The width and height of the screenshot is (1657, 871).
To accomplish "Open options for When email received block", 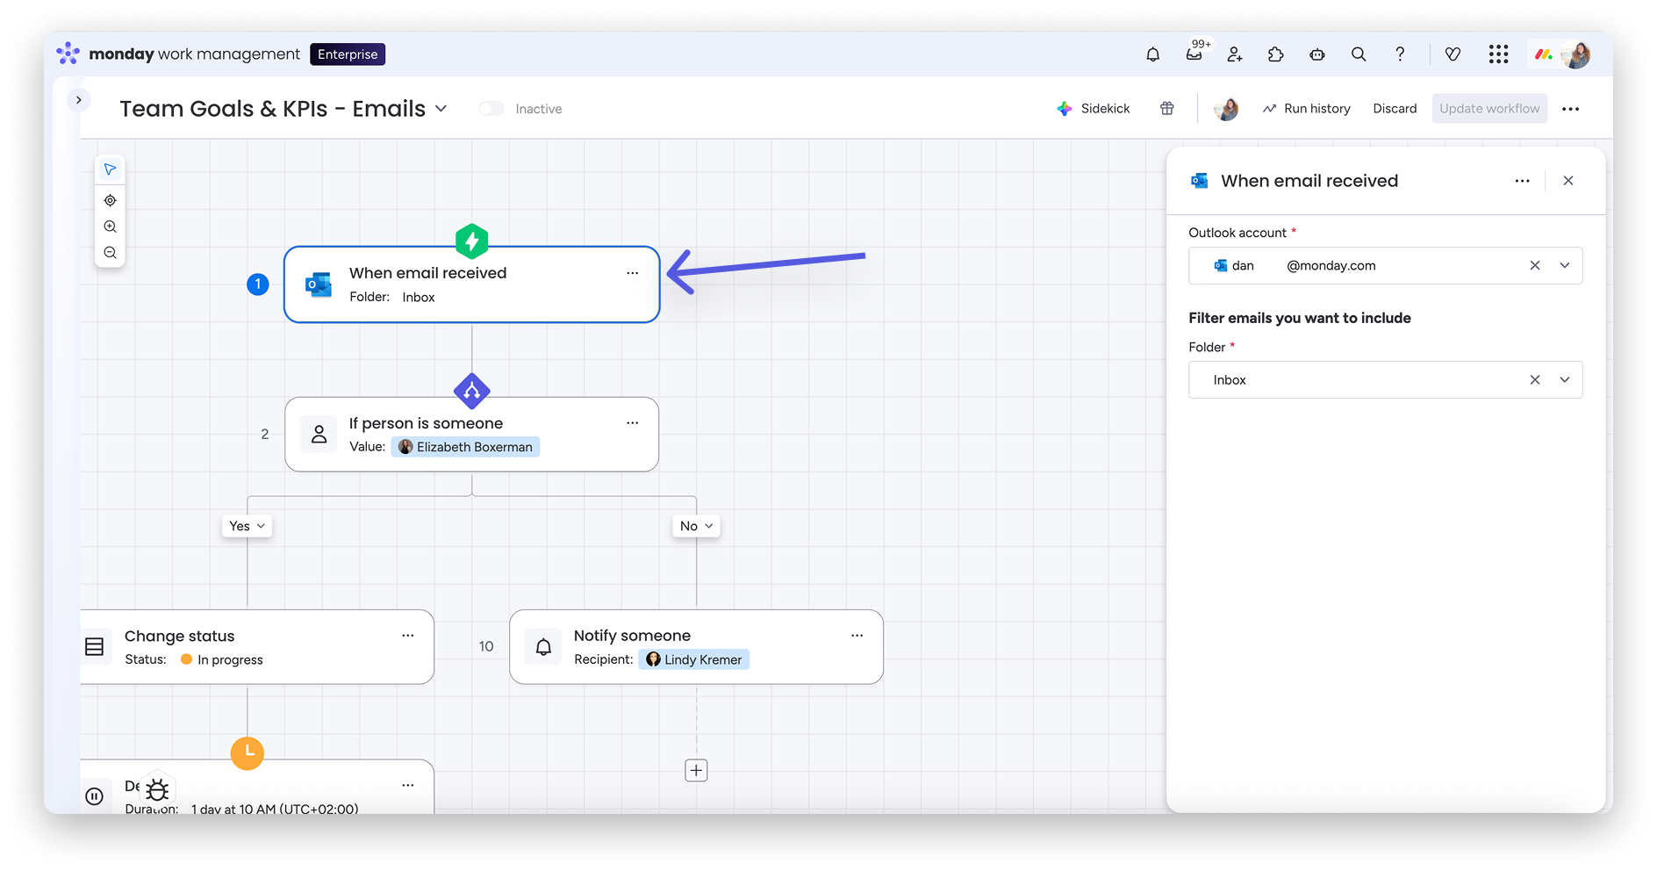I will pos(632,273).
